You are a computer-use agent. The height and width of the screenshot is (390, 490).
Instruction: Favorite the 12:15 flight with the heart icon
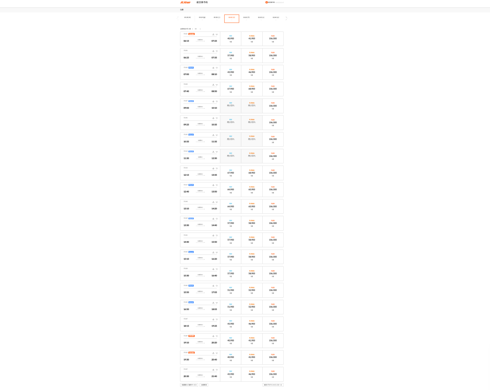pos(217,168)
